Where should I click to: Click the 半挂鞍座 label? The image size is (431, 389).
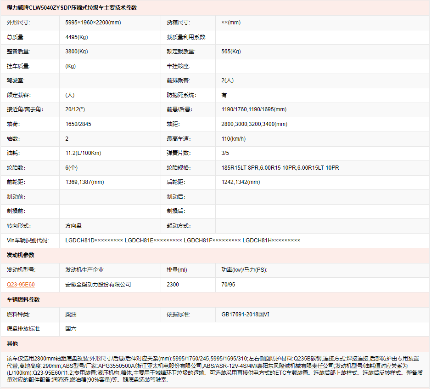179,66
